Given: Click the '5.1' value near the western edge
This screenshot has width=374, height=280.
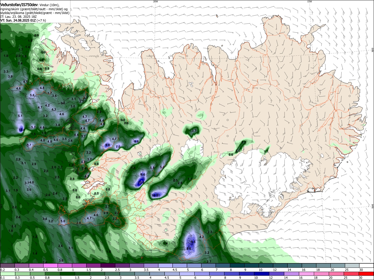Looking at the screenshot, I should coord(20,116).
